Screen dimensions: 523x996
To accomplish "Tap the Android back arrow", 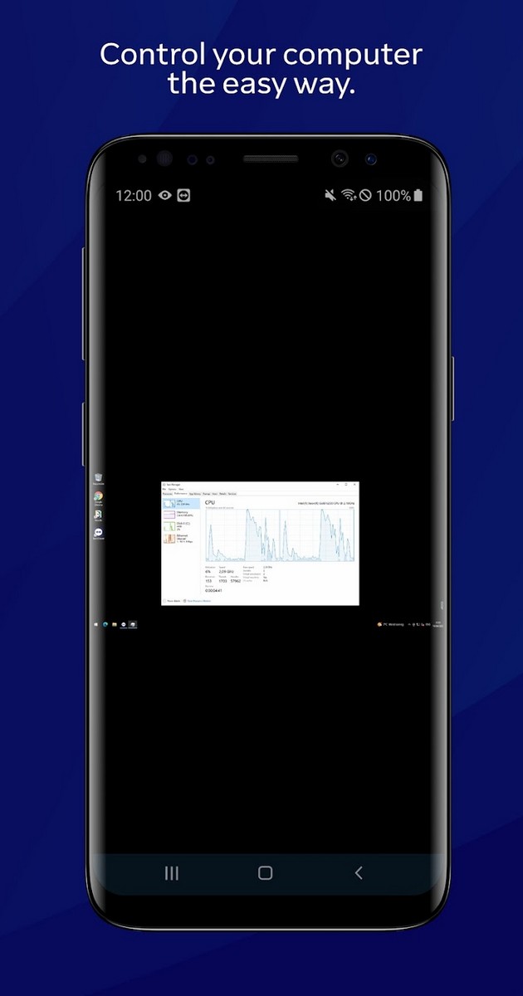I will coord(359,872).
